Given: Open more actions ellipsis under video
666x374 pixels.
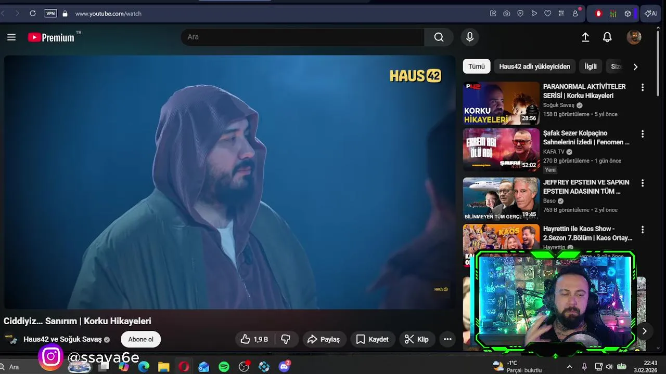Looking at the screenshot, I should pos(447,339).
